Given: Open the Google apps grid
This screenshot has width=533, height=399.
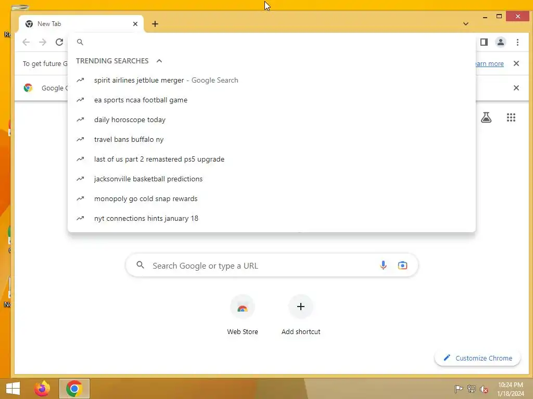Looking at the screenshot, I should tap(511, 117).
